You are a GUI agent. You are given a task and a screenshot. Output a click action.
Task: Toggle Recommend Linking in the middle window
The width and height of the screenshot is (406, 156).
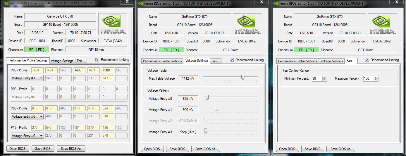[232, 60]
